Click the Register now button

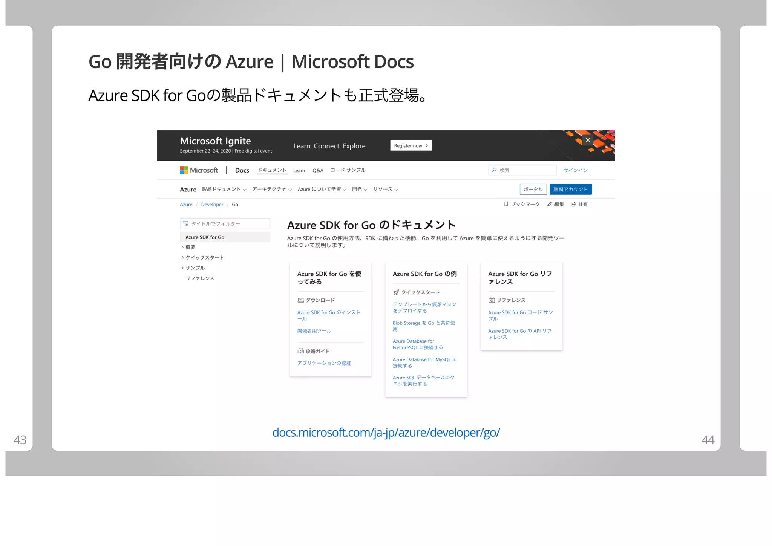411,145
